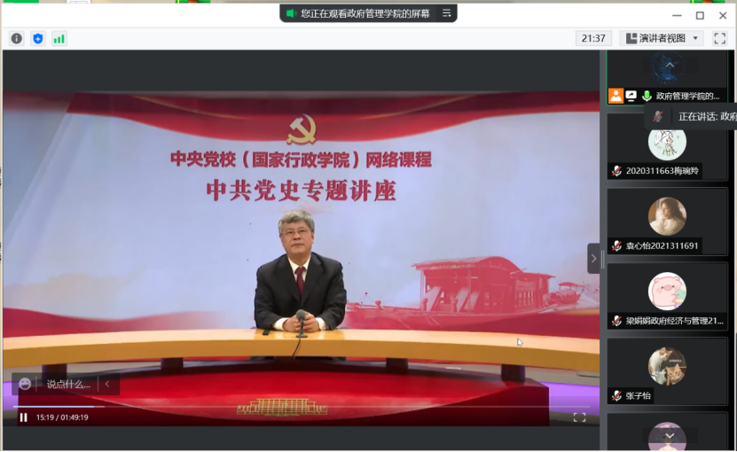
Task: Open the meeting info icon
Action: 16,38
